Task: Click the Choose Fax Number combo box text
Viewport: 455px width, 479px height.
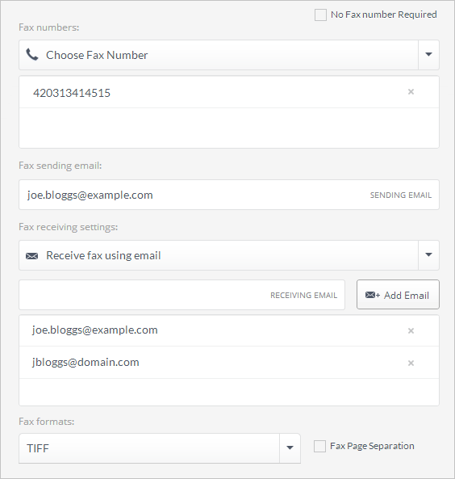Action: 97,55
